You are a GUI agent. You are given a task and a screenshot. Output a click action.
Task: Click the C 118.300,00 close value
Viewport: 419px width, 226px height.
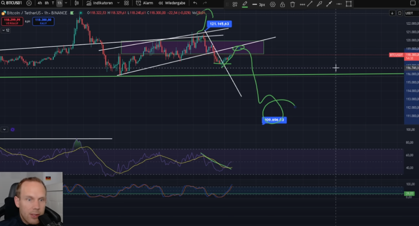coord(156,13)
